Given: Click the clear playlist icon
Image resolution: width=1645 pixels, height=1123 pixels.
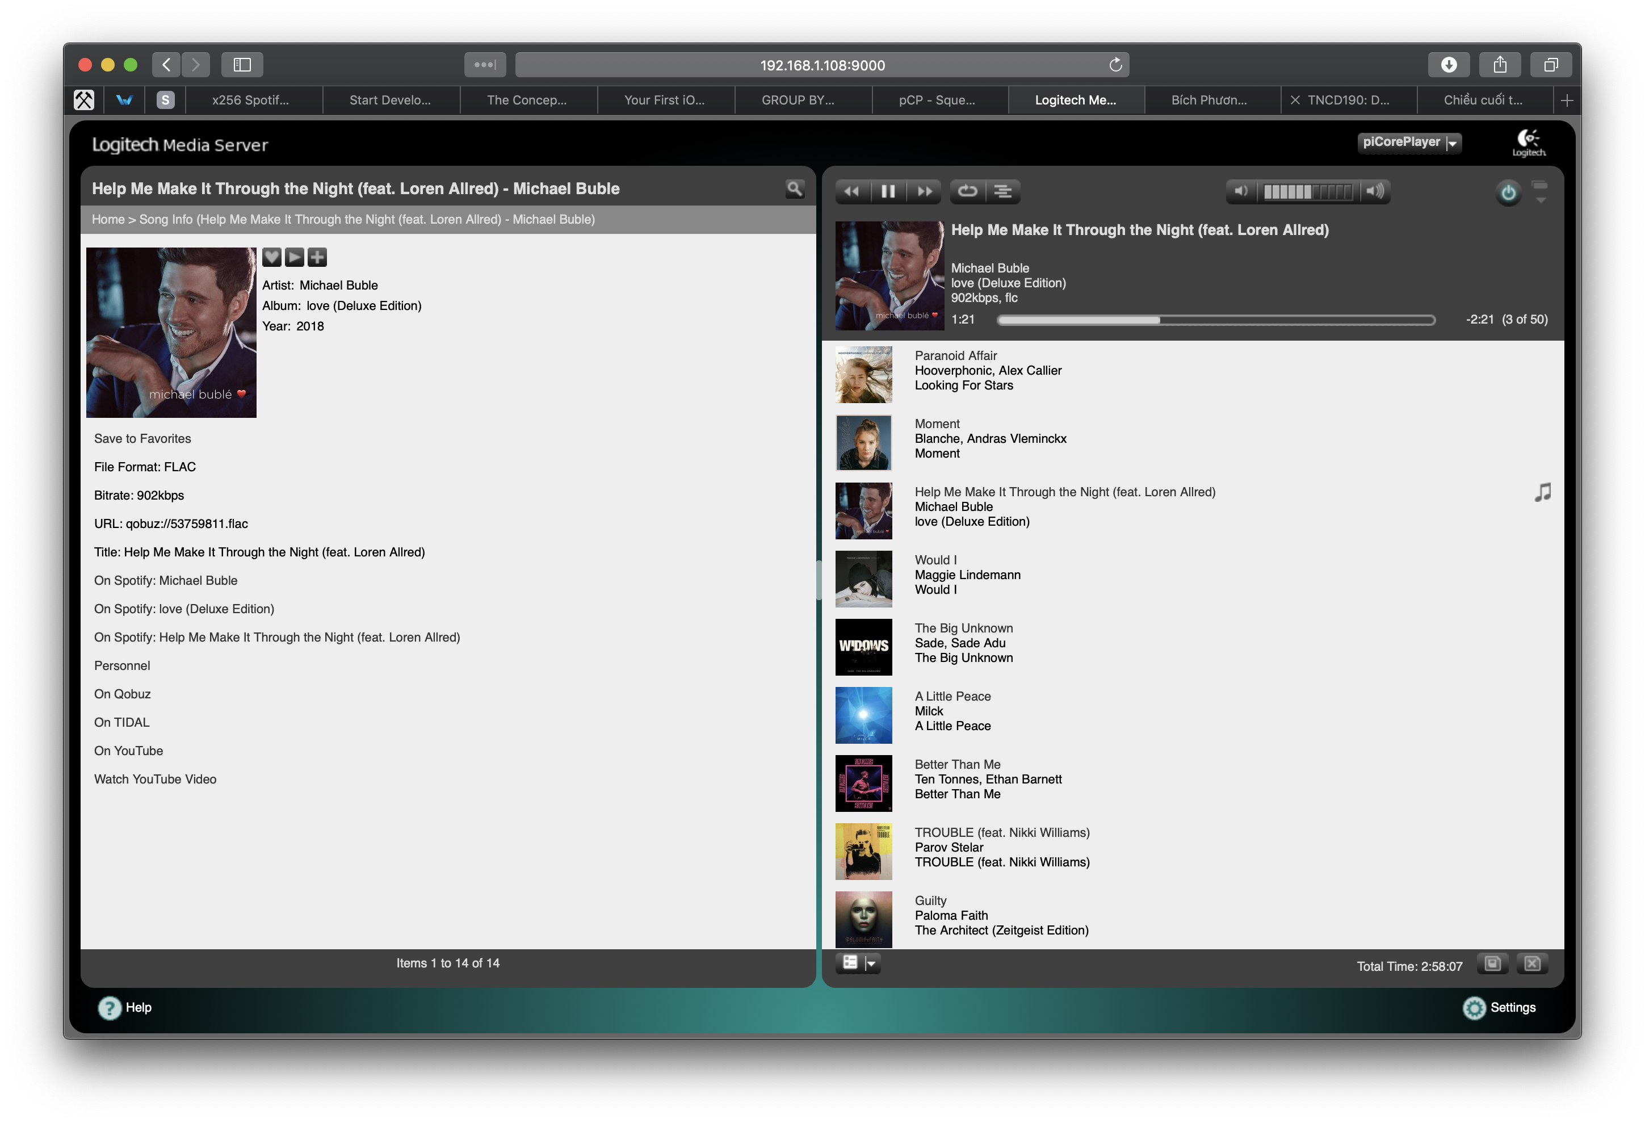Looking at the screenshot, I should (1533, 963).
